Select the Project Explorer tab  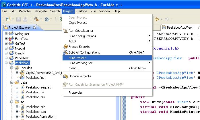(20, 27)
